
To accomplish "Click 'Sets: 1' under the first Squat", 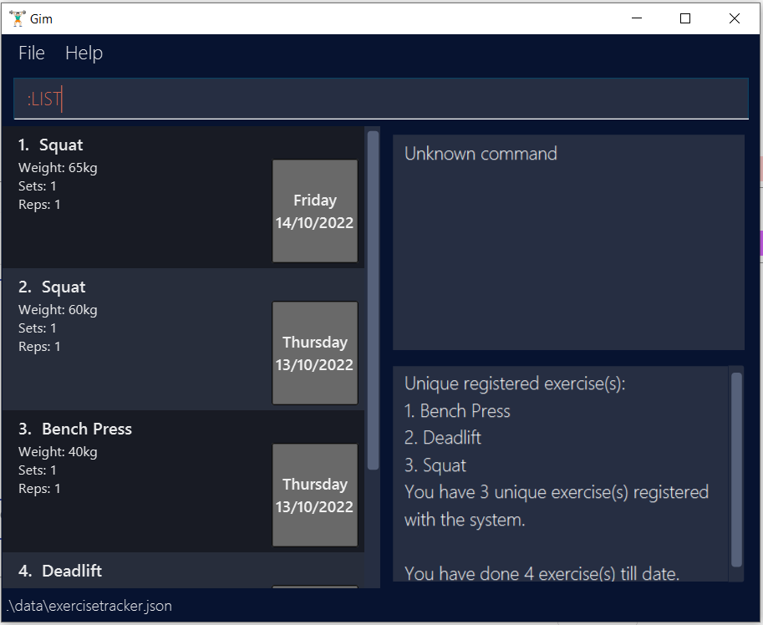I will point(38,186).
